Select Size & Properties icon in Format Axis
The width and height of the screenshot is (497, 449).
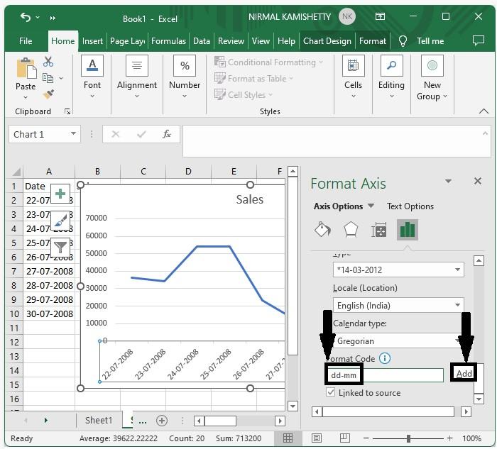tap(379, 230)
